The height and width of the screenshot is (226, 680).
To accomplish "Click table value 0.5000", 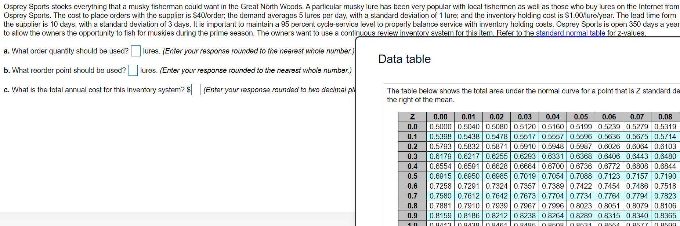I will tap(440, 127).
